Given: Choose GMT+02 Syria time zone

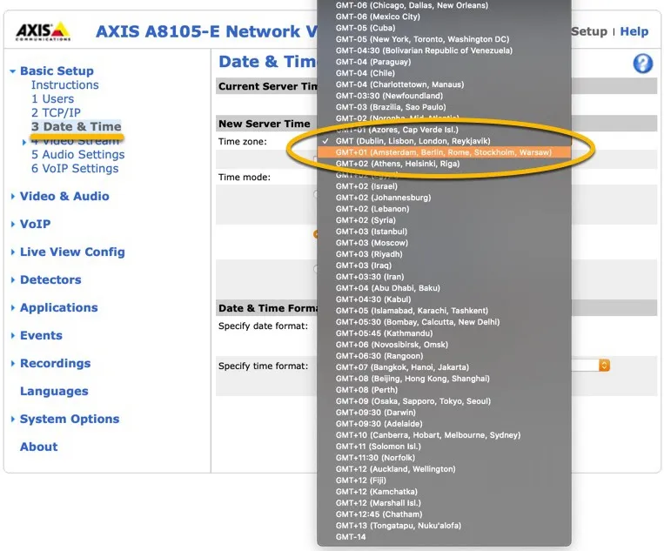Looking at the screenshot, I should [x=444, y=220].
